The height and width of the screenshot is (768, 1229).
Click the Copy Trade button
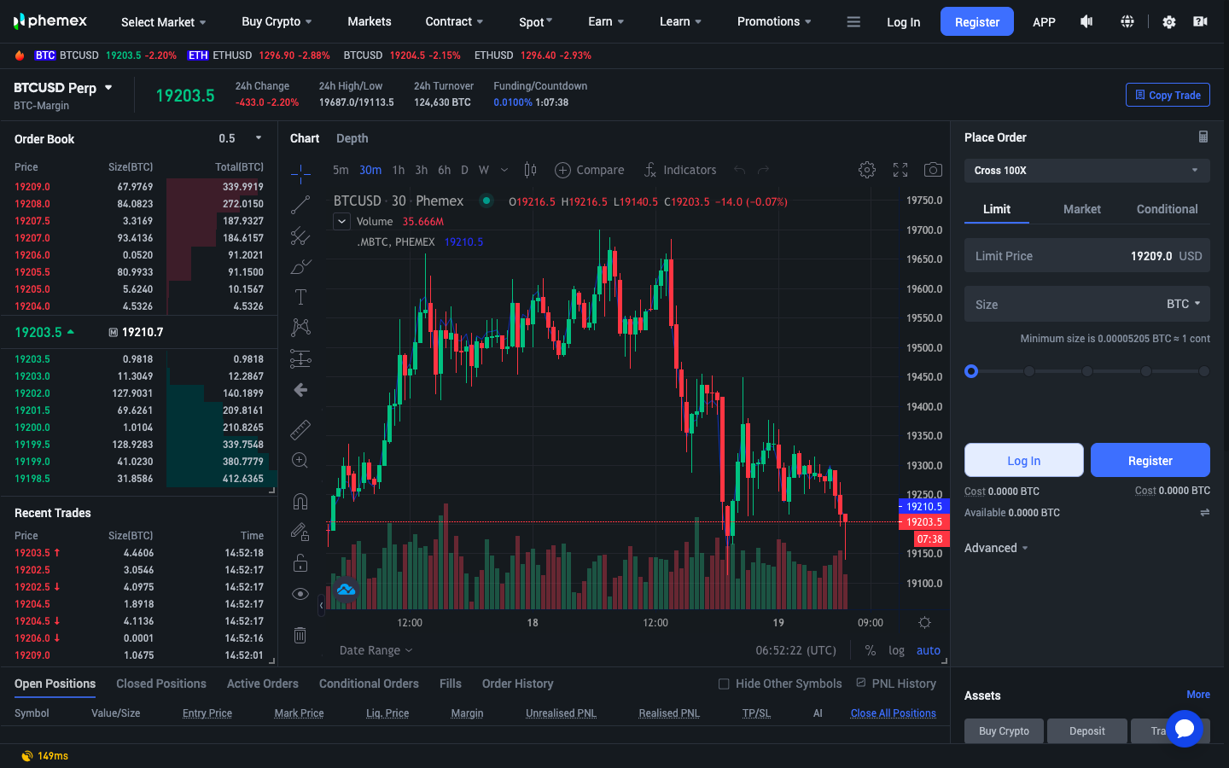[1168, 95]
